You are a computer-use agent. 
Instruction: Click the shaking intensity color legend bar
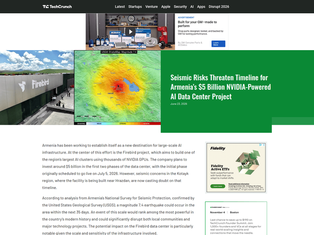(117, 124)
